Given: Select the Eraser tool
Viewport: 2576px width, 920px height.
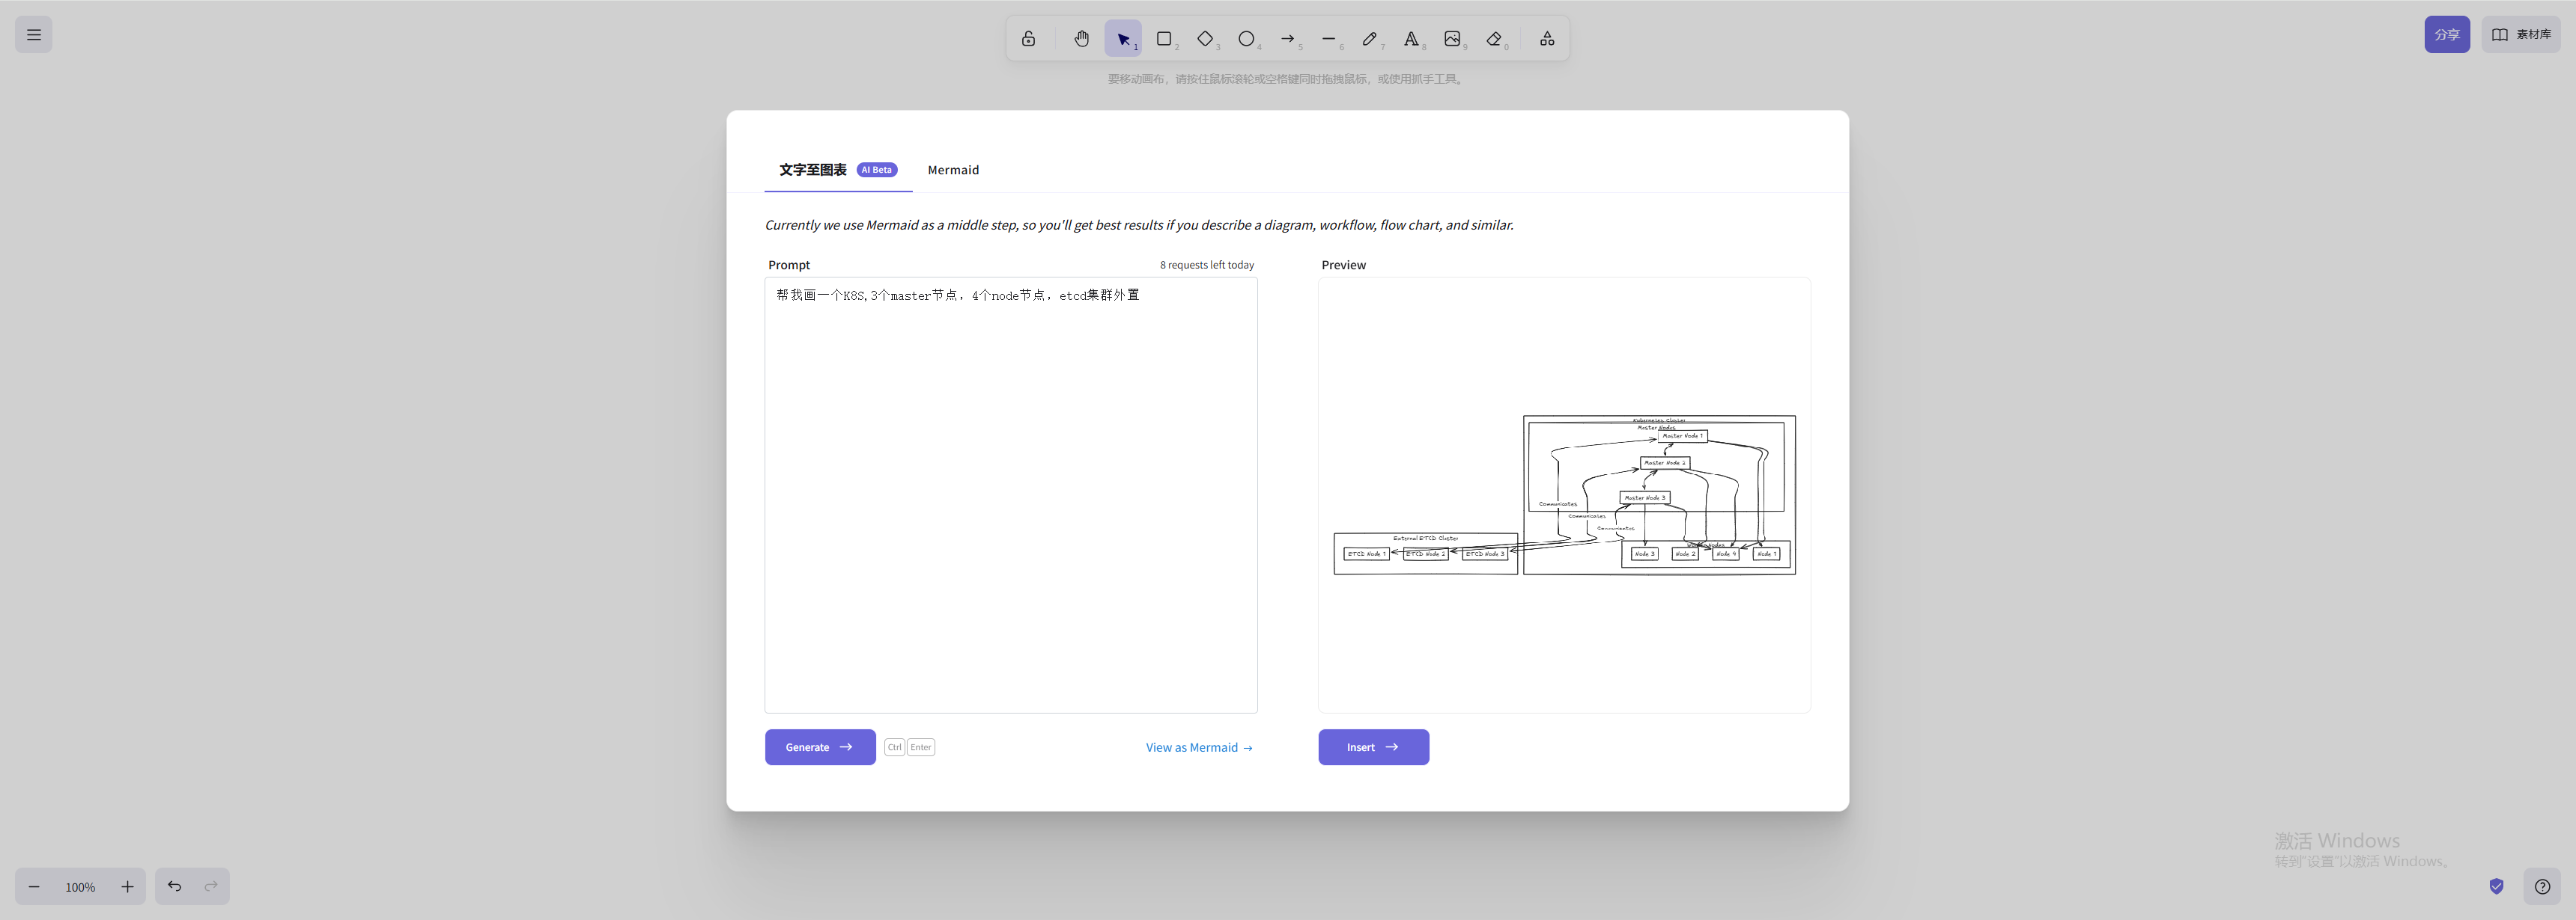Looking at the screenshot, I should click(x=1494, y=39).
